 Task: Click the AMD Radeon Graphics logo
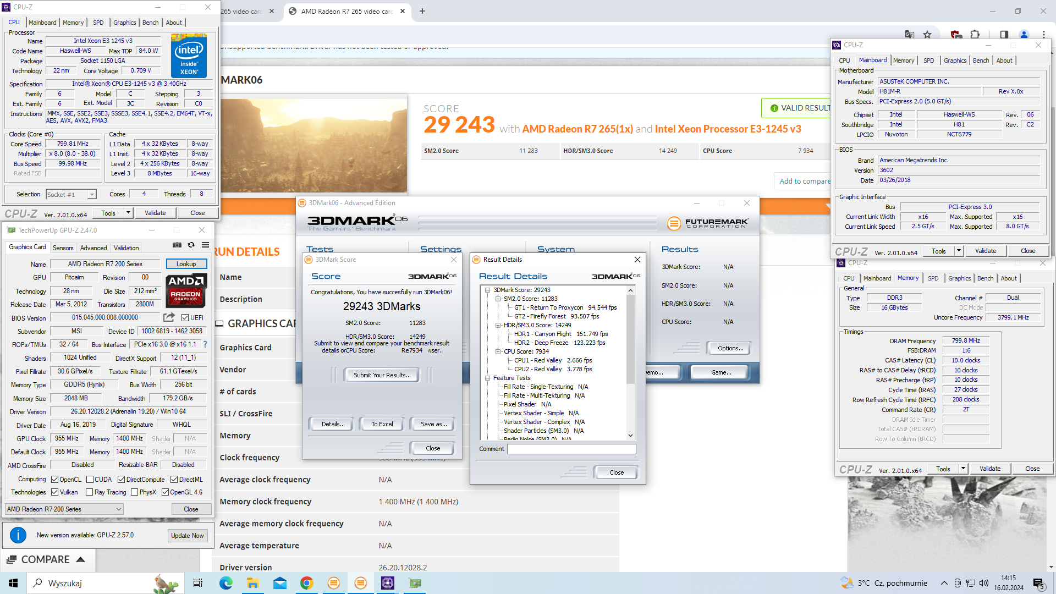click(x=186, y=290)
